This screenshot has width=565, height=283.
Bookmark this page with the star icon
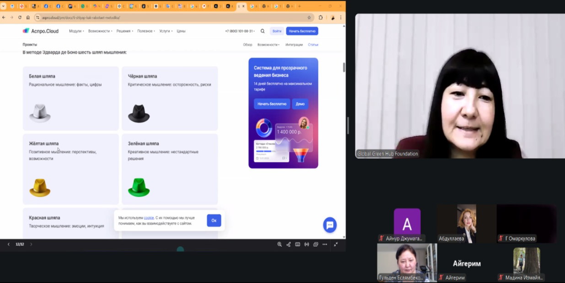coord(309,18)
